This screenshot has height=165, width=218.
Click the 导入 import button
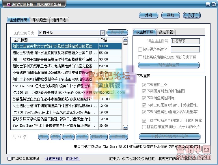coord(44,137)
